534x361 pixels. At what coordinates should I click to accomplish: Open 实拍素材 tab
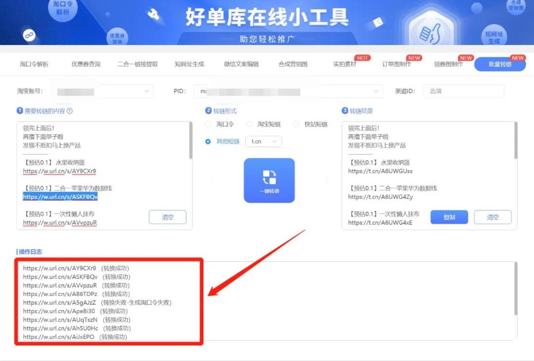pos(345,64)
